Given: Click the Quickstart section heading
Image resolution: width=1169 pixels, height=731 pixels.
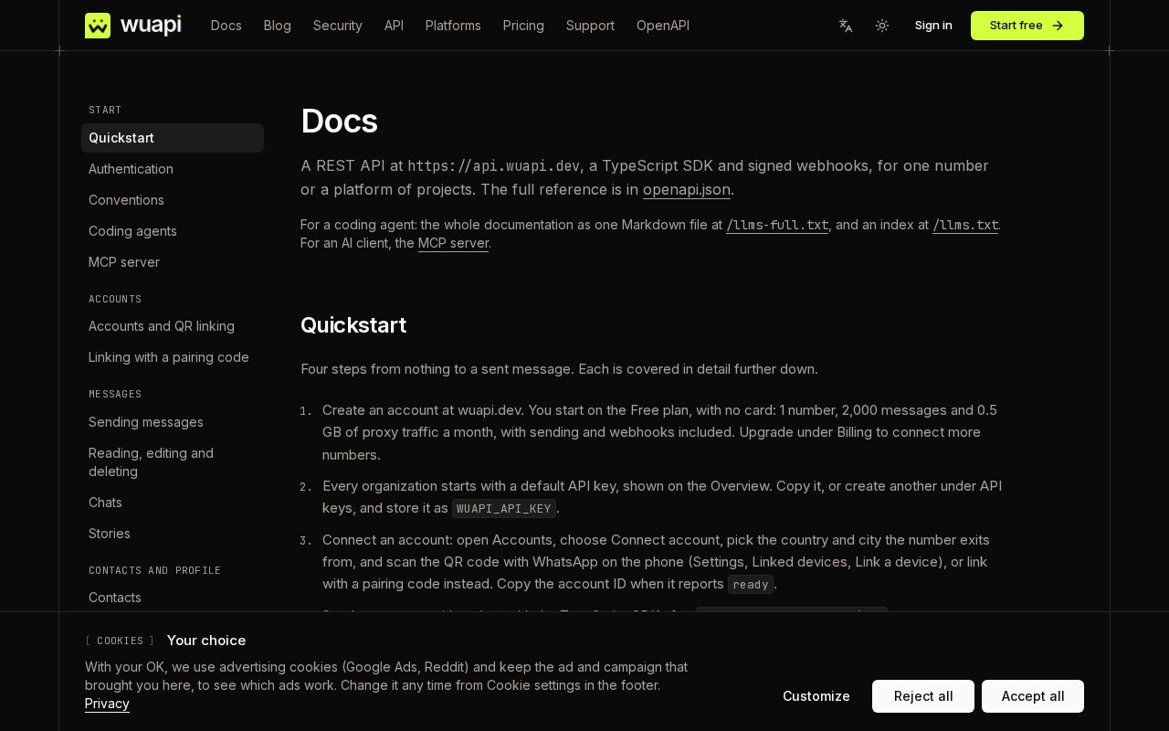Looking at the screenshot, I should [x=353, y=325].
